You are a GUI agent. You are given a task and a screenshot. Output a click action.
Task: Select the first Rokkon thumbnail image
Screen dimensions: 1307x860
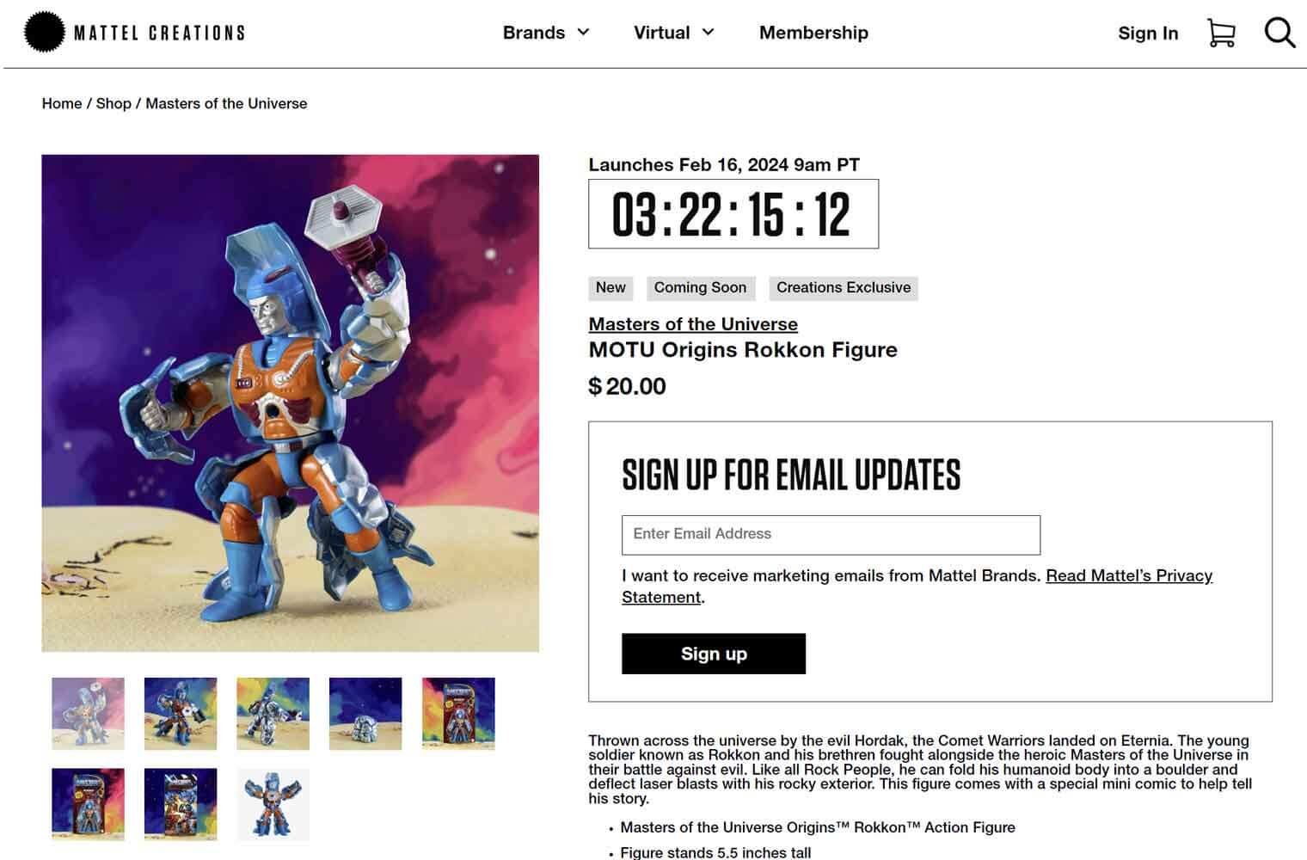tap(88, 714)
